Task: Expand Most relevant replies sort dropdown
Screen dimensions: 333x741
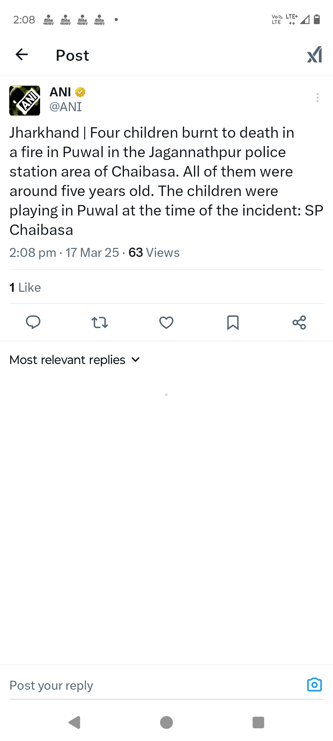Action: pyautogui.click(x=68, y=360)
